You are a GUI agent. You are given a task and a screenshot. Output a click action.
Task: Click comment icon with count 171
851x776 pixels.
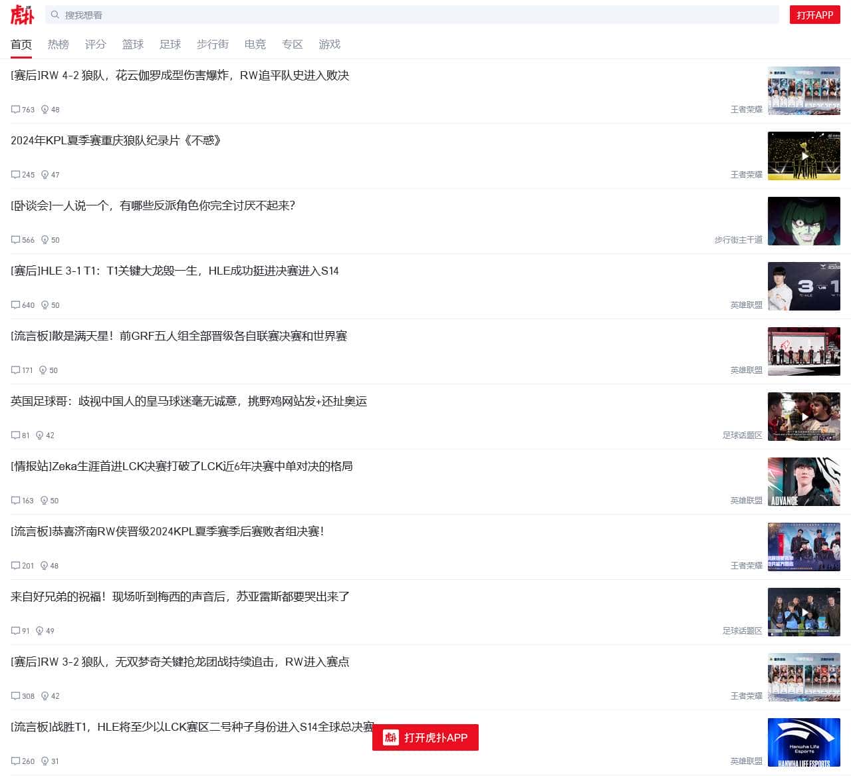click(x=15, y=370)
